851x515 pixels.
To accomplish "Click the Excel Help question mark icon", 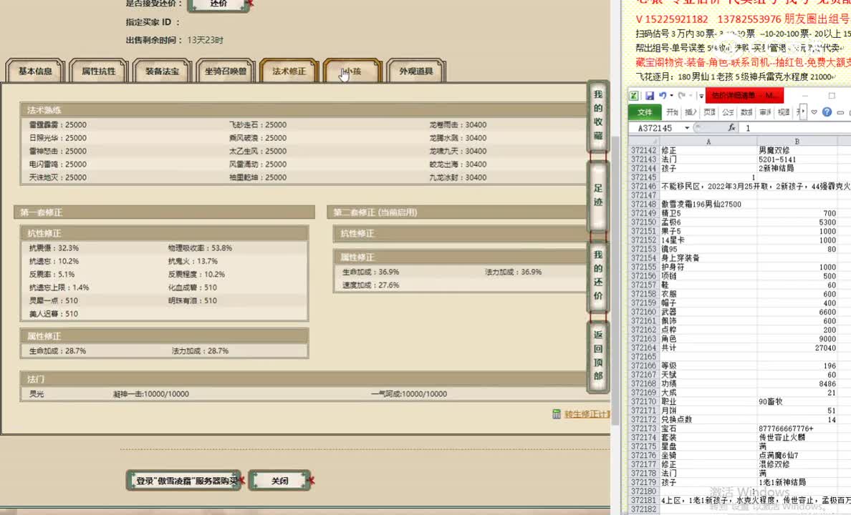I will tap(829, 111).
